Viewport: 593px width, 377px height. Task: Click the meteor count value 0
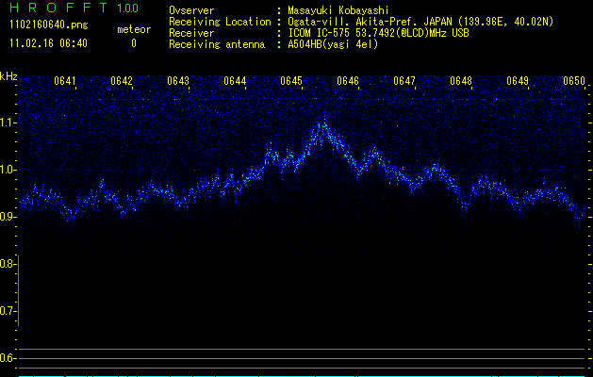133,43
